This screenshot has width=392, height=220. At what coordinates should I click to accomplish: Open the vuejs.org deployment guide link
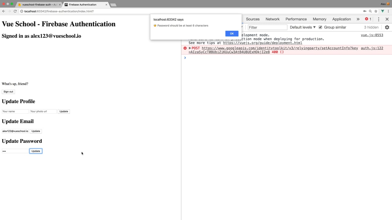click(262, 43)
